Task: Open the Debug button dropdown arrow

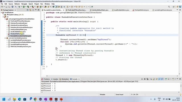Action: 21,7
